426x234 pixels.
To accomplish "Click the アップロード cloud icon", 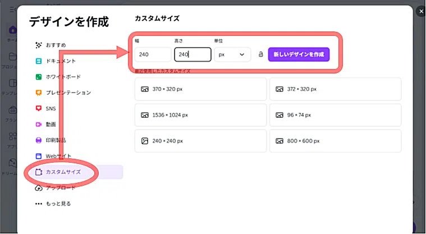I will point(39,188).
